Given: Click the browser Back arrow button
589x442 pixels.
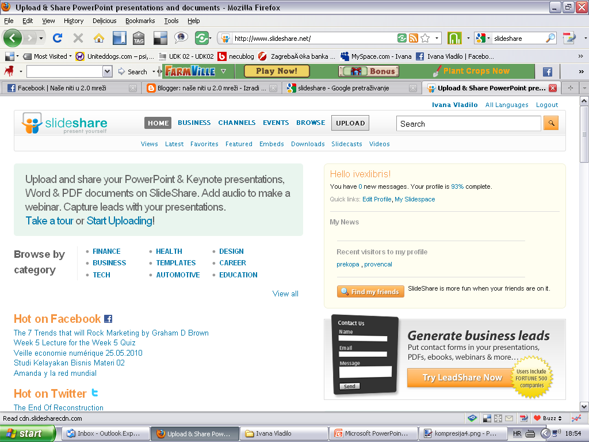Looking at the screenshot, I should (x=13, y=38).
